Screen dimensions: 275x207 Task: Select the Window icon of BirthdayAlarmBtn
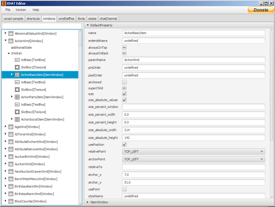coord(11,186)
